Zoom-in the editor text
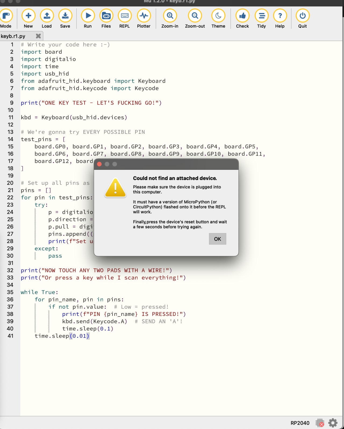 pyautogui.click(x=170, y=19)
